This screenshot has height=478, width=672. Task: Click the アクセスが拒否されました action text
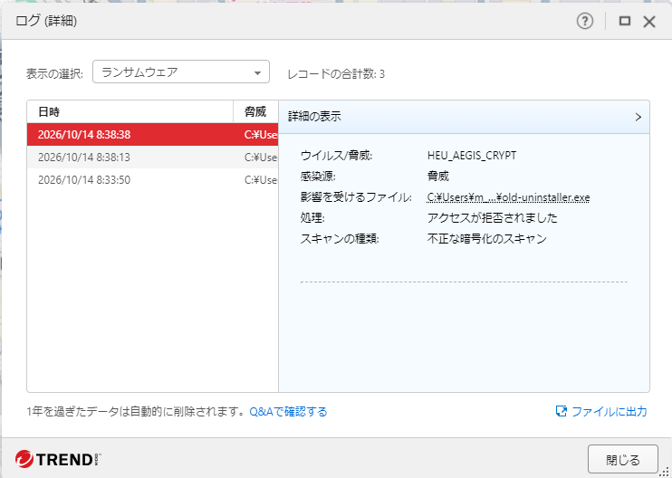[x=492, y=218]
